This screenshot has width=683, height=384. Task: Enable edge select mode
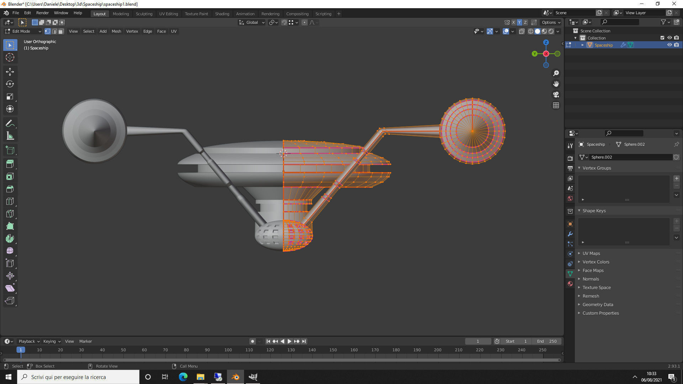pyautogui.click(x=54, y=31)
